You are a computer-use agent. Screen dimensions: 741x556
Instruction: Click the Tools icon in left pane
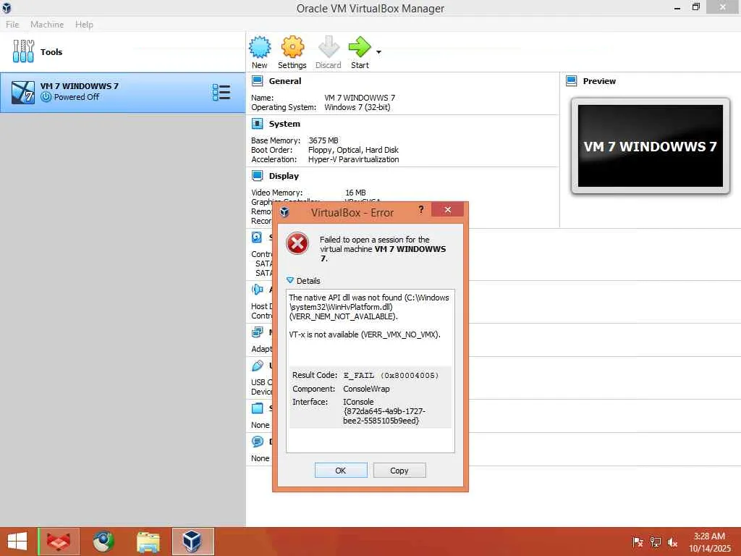[23, 51]
